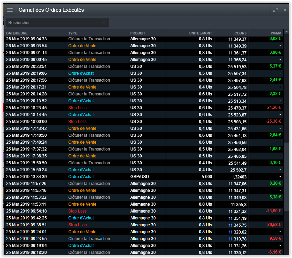This screenshot has width=292, height=258.
Task: Expand the Carnet des Ordres panel to fullscreen
Action: tap(275, 10)
